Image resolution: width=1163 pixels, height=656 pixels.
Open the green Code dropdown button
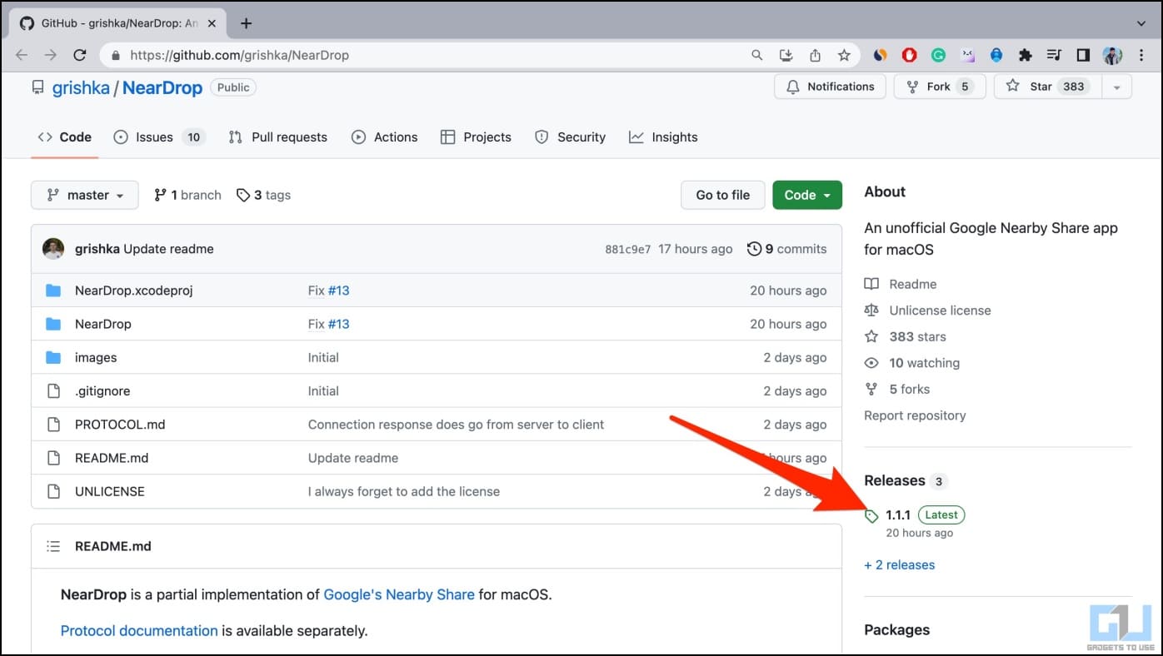point(807,195)
